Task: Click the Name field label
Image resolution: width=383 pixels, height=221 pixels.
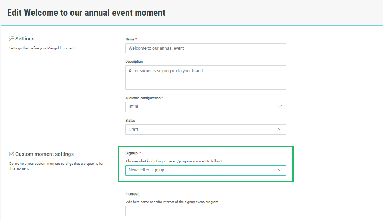Action: [130, 39]
